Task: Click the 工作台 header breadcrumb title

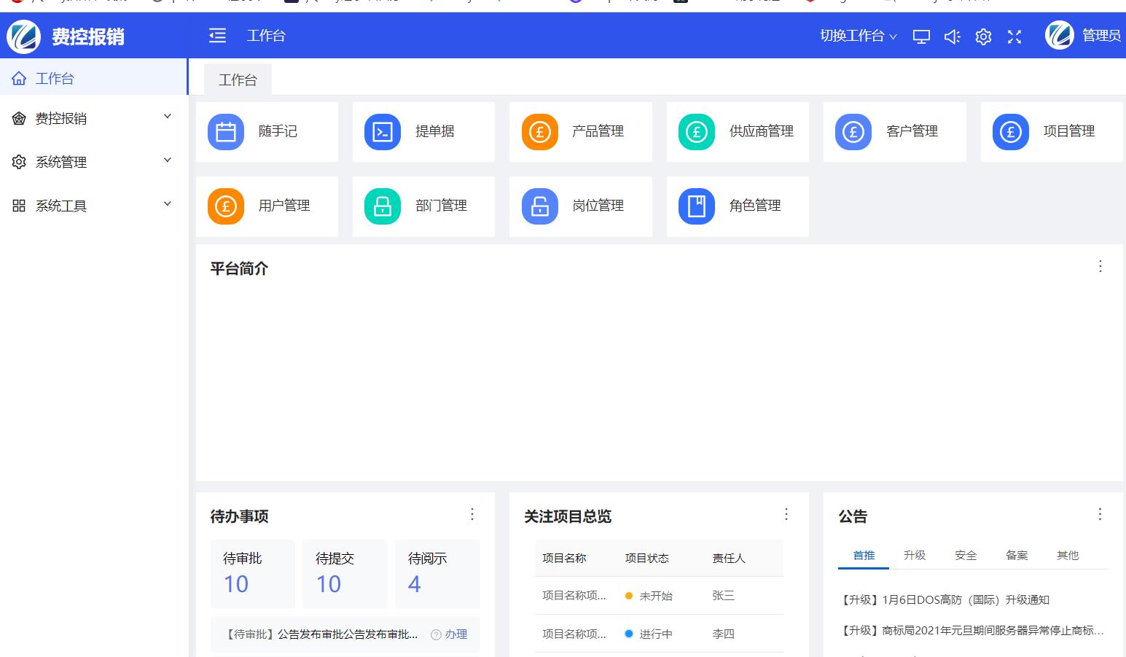Action: click(x=266, y=36)
